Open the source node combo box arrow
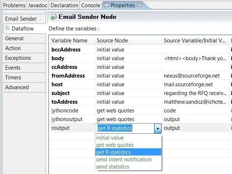The image size is (232, 174). point(158,128)
